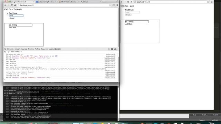Screen dimensions: 221x124
Task: Click the Find All button in the editor
Action: (x=215, y=115)
